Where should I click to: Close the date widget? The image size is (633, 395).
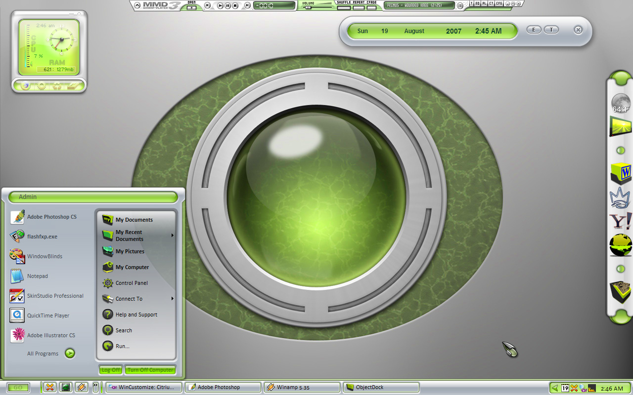[x=578, y=30]
